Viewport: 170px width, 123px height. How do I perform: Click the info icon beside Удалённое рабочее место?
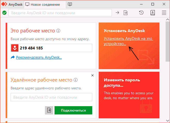(x=75, y=80)
